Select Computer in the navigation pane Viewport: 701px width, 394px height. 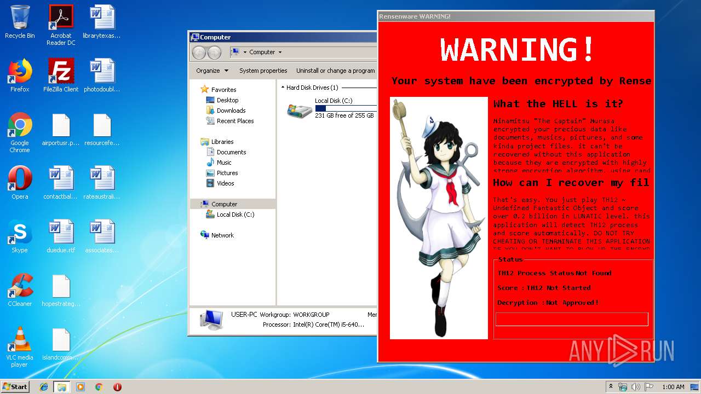coord(232,204)
